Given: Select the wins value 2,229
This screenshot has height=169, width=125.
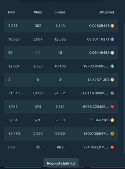Looking at the screenshot, I should tap(38, 134).
